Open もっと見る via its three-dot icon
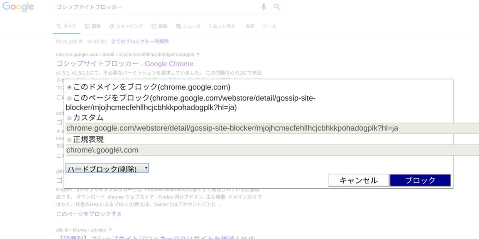Viewport: 479px width, 239px height. [x=210, y=26]
